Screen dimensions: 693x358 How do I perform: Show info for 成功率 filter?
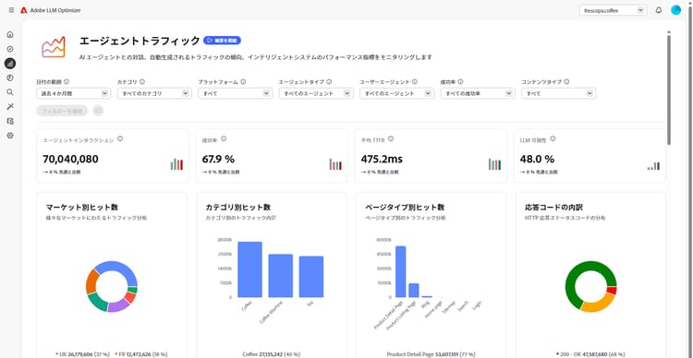pyautogui.click(x=460, y=82)
